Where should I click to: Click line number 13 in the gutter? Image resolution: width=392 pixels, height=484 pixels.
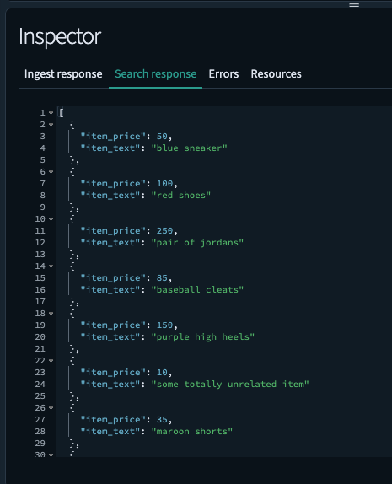point(40,255)
